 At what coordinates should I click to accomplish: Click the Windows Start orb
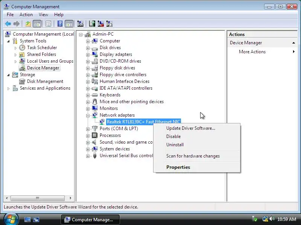(11, 219)
